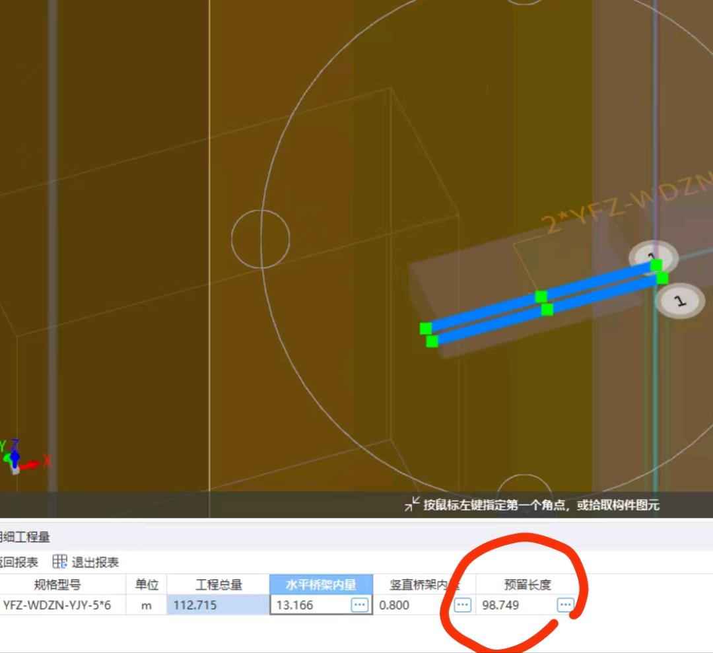Image resolution: width=713 pixels, height=653 pixels.
Task: Click the 退出报表 table icon
Action: pyautogui.click(x=59, y=562)
